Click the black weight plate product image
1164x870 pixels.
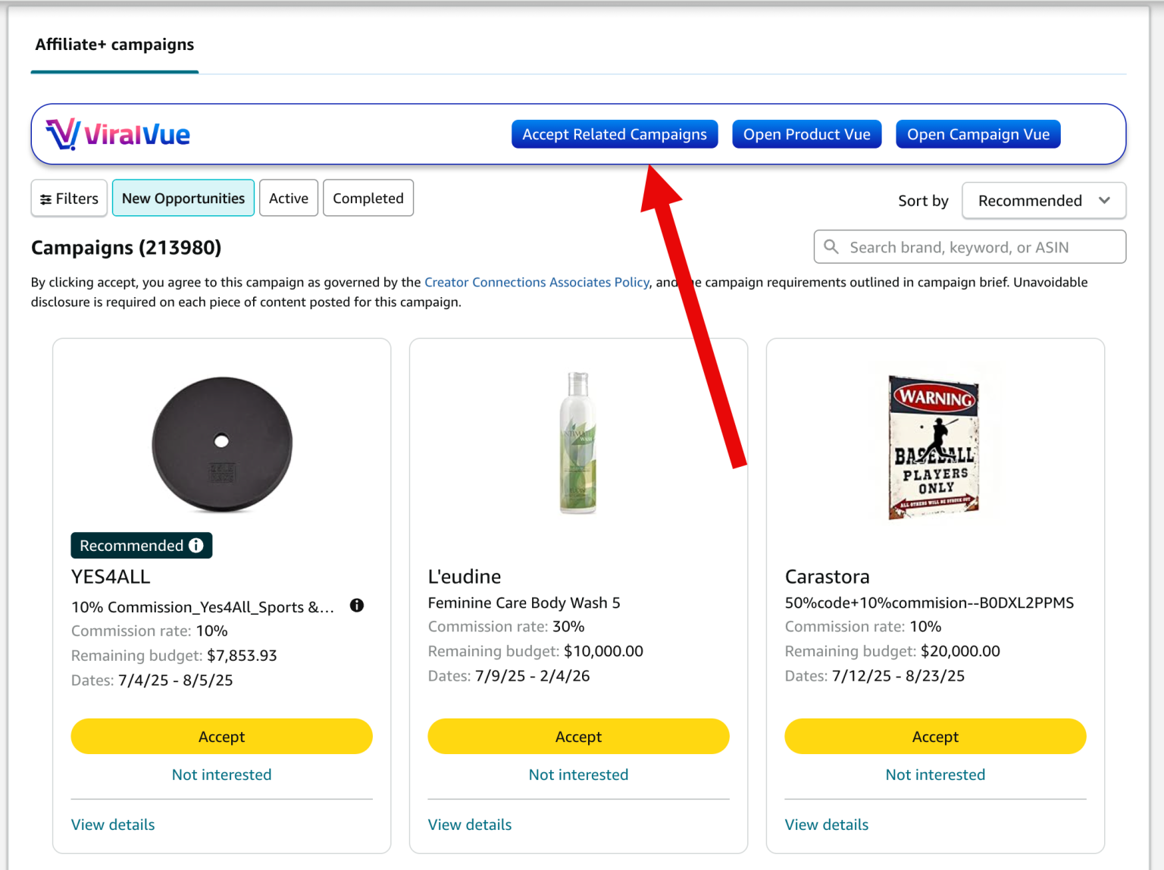point(221,443)
